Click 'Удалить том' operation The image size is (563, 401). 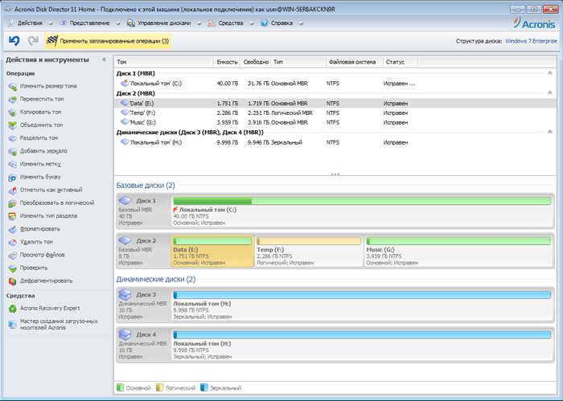click(36, 242)
